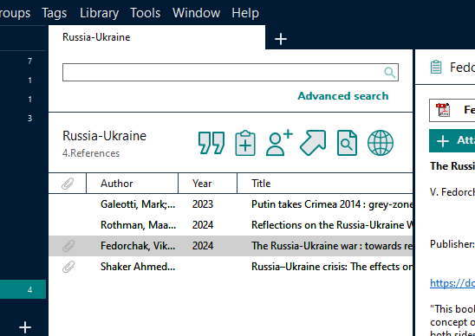Image resolution: width=475 pixels, height=336 pixels.
Task: Sort references by Title column header
Action: coord(325,184)
